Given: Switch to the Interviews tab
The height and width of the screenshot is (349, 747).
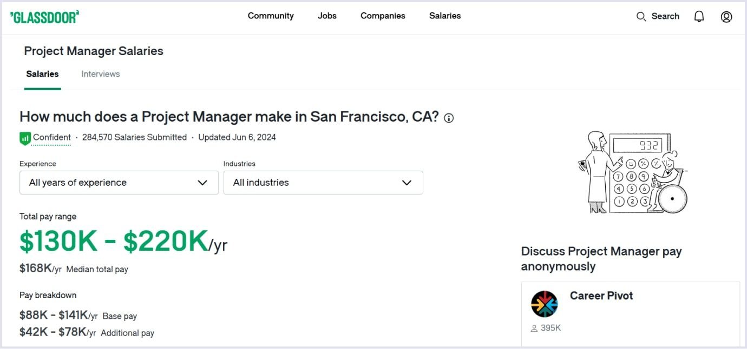Looking at the screenshot, I should (101, 74).
